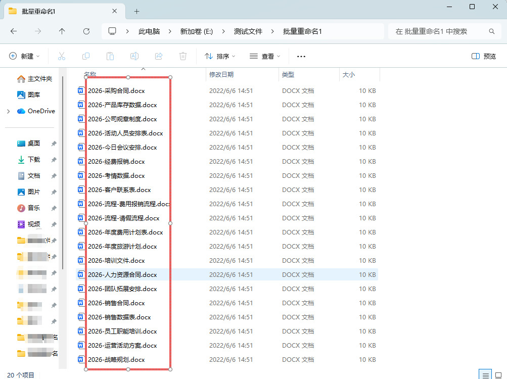Open 主文件夹 in sidebar
This screenshot has height=379, width=507.
[x=34, y=79]
